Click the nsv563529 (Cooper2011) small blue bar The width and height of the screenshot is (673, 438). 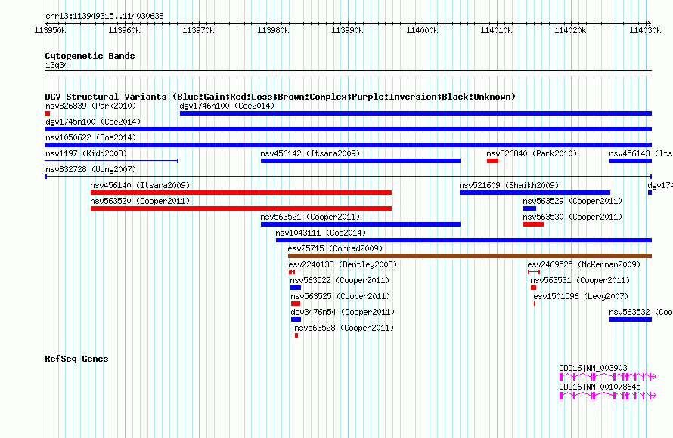click(x=529, y=208)
